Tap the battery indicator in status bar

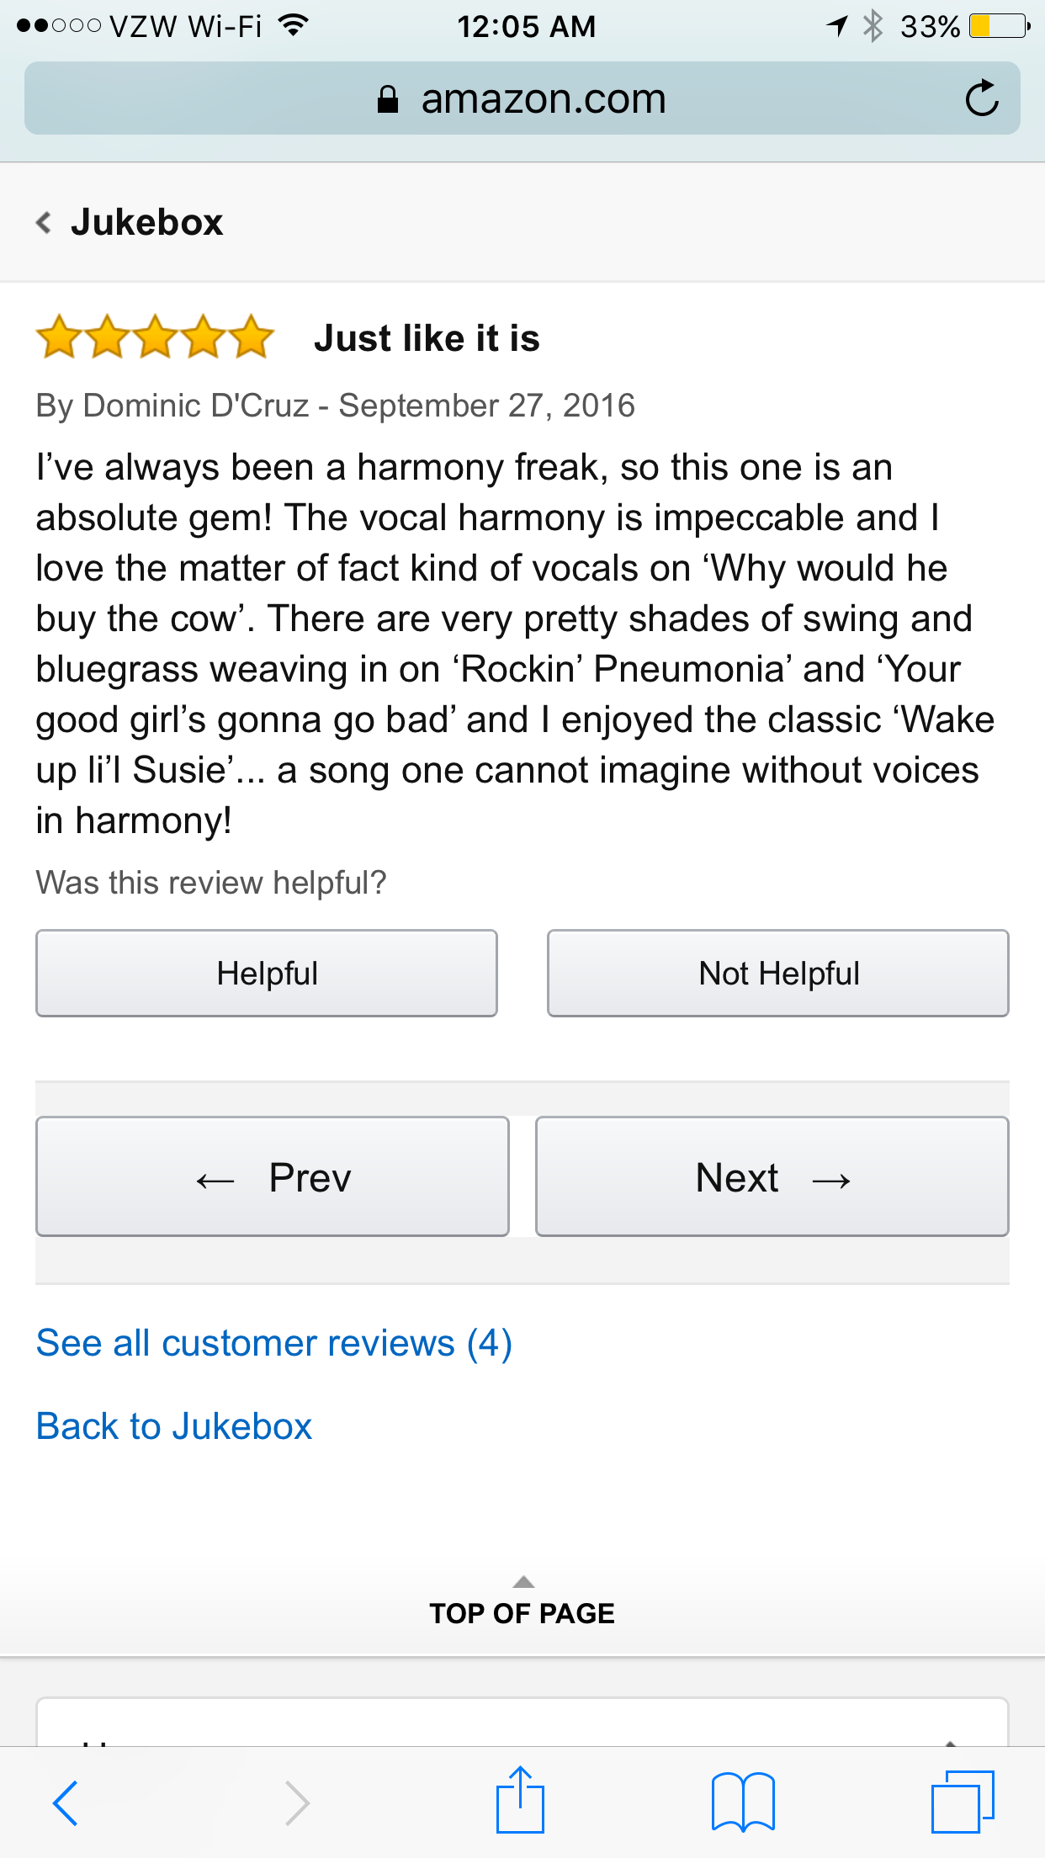coord(999,26)
